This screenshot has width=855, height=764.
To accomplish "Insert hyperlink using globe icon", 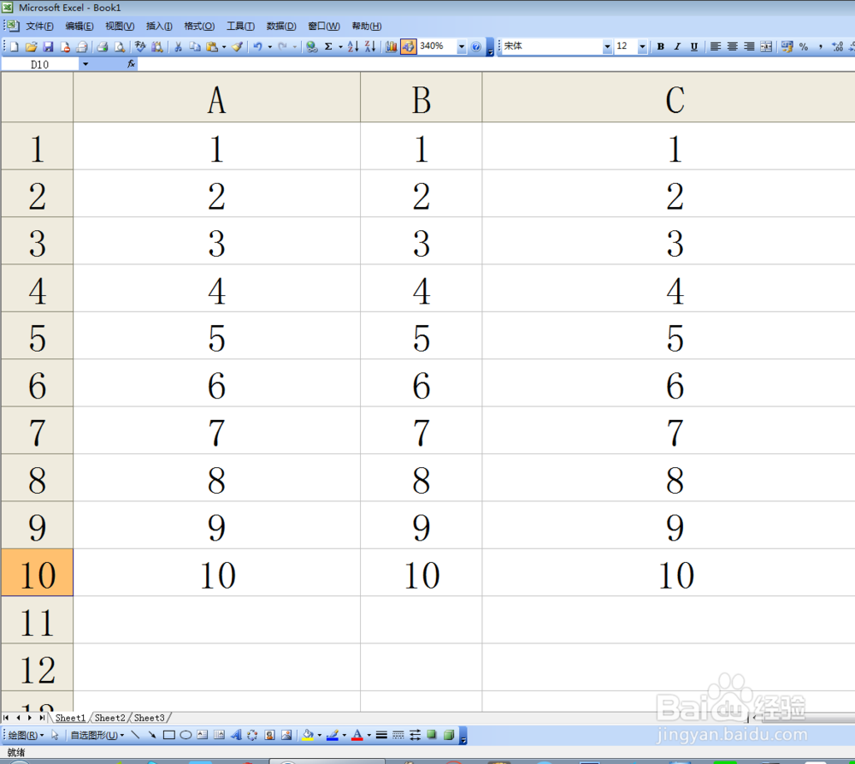I will 311,47.
